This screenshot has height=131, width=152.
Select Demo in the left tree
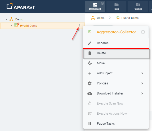[19, 19]
